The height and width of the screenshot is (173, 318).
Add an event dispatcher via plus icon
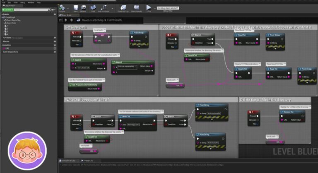pos(55,52)
